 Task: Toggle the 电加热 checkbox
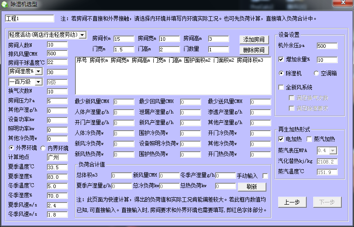click(281, 139)
